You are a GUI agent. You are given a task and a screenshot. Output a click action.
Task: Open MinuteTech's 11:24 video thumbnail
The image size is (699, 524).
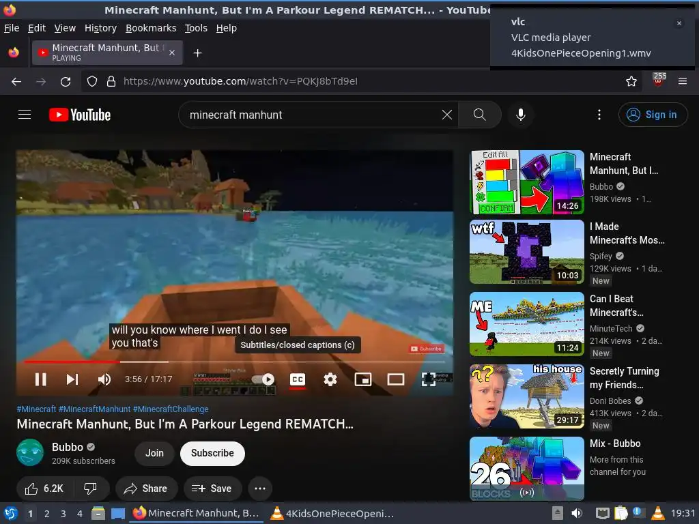coord(527,324)
